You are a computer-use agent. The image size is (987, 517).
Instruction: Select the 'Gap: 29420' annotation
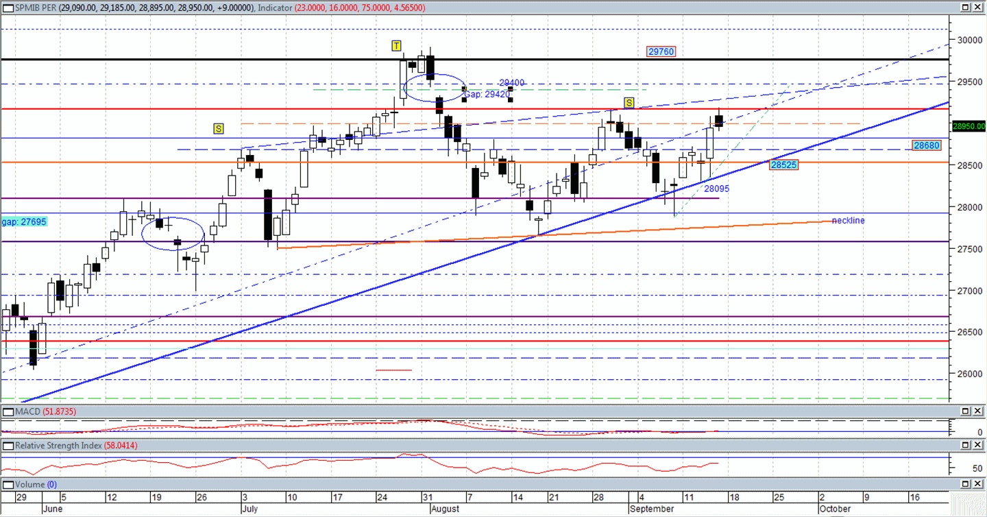[x=486, y=95]
